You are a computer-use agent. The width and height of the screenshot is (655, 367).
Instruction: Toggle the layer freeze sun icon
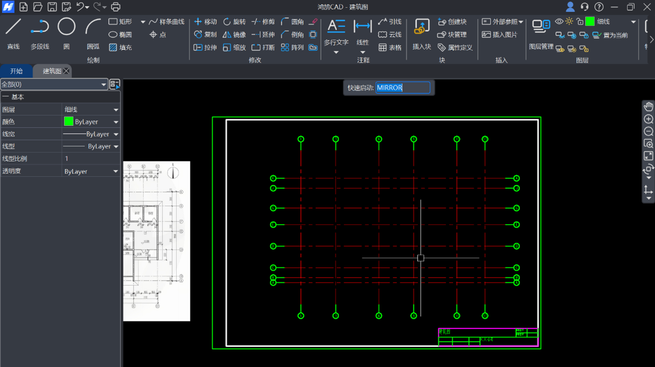click(x=569, y=22)
